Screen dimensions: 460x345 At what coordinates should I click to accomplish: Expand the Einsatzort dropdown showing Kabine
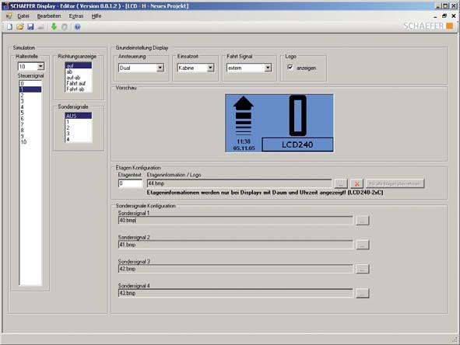point(210,68)
